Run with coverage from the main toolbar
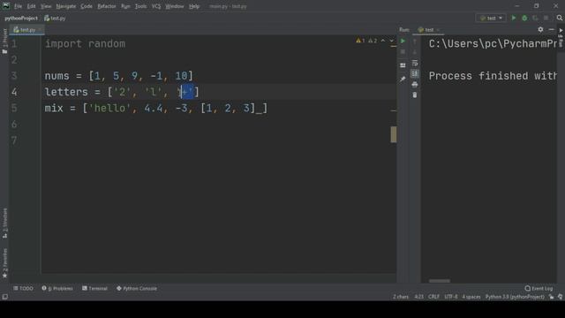This screenshot has height=318, width=565. click(535, 18)
